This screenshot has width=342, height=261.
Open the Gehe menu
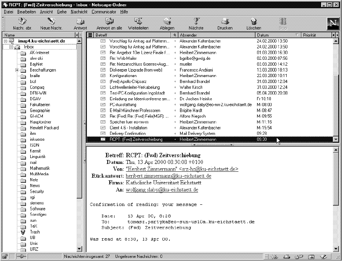point(62,12)
